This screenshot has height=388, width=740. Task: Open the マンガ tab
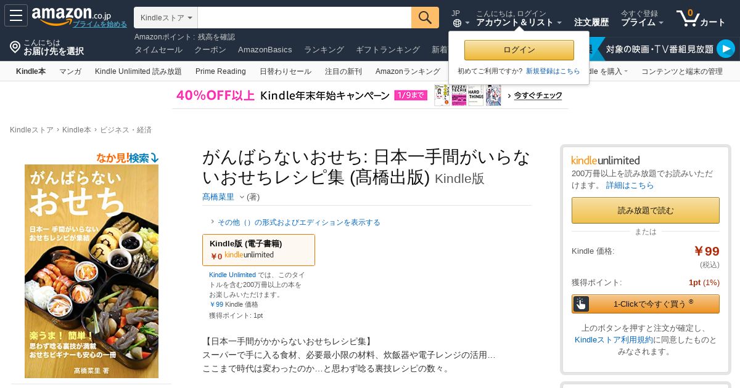pyautogui.click(x=70, y=71)
